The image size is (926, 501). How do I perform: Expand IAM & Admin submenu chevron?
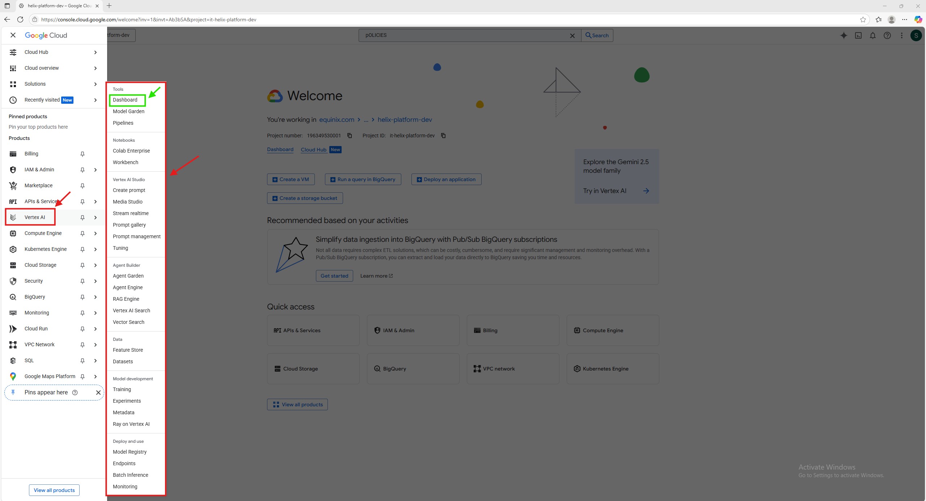(96, 170)
